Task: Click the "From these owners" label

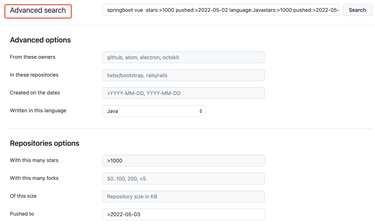Action: tap(33, 57)
